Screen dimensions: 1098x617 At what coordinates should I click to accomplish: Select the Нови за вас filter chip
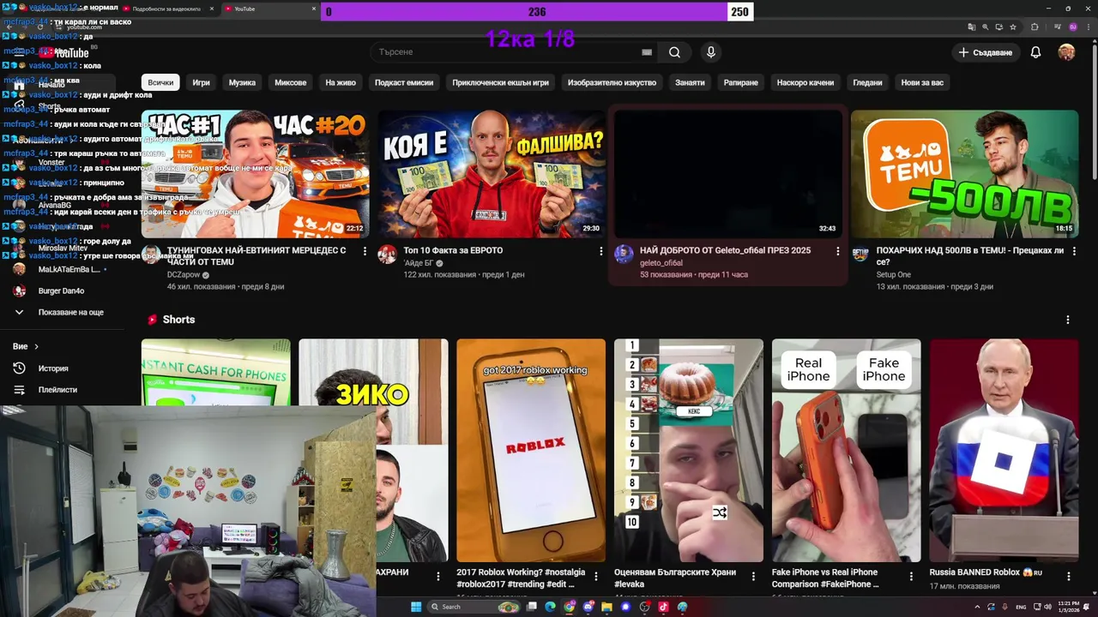[x=922, y=82]
